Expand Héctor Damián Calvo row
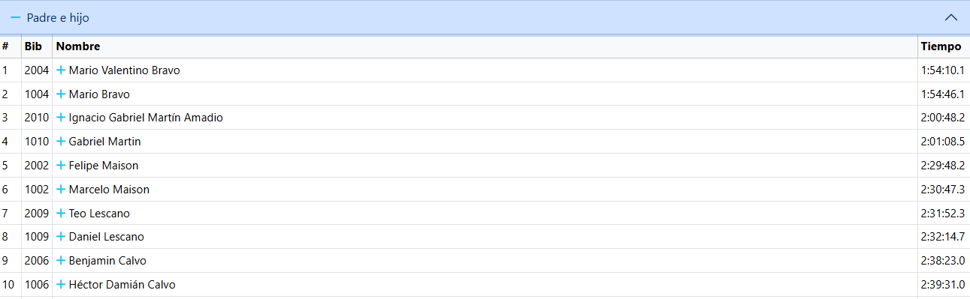This screenshot has width=970, height=299. click(61, 285)
